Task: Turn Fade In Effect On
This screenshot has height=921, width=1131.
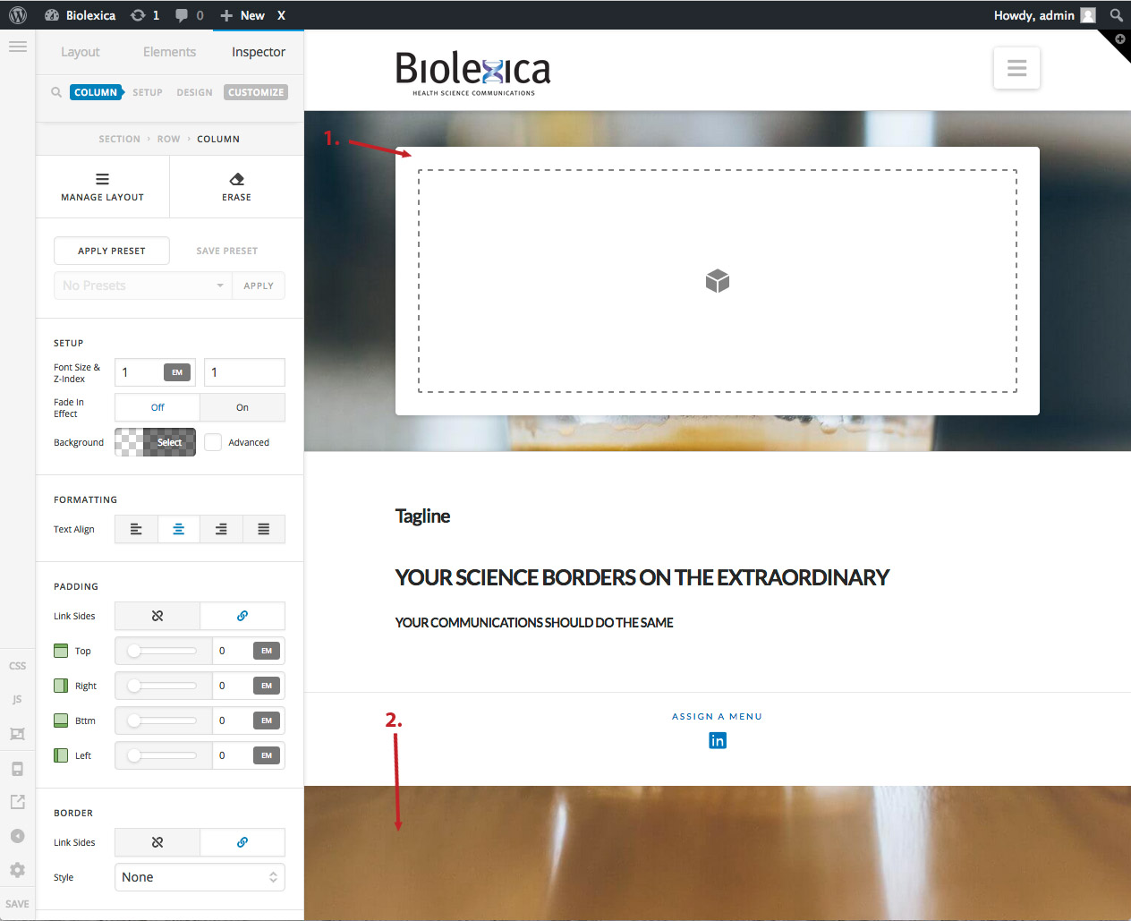Action: (242, 407)
